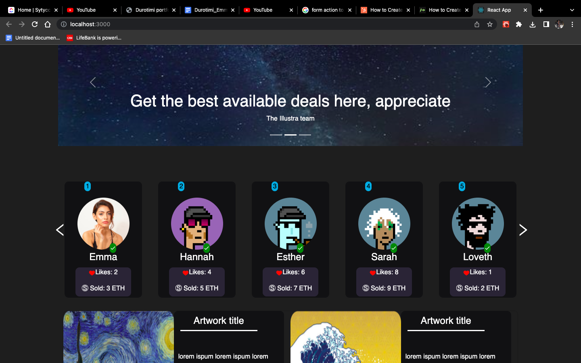Select the first carousel indicator bar
Viewport: 581px width, 363px height.
click(276, 135)
